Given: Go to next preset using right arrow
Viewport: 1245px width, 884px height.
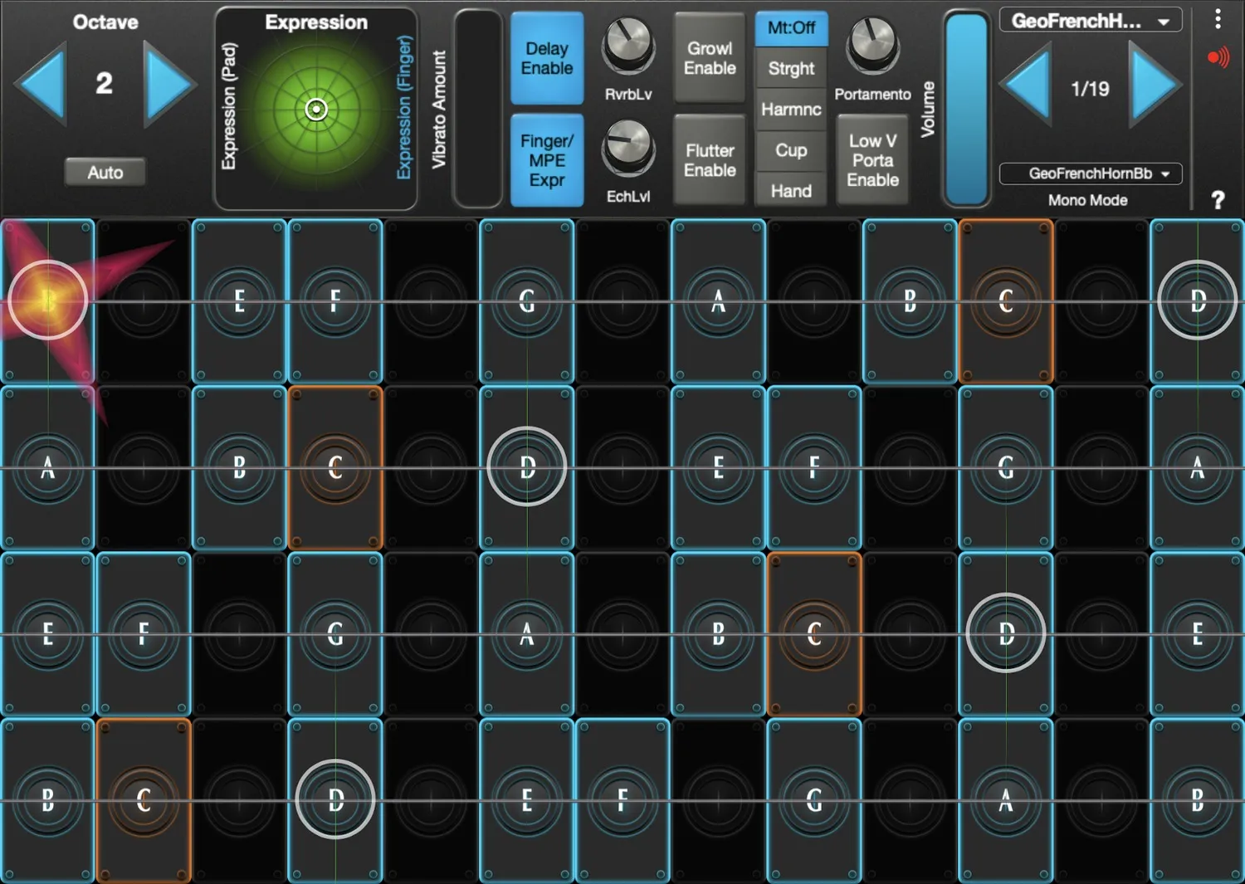Looking at the screenshot, I should [x=1155, y=86].
